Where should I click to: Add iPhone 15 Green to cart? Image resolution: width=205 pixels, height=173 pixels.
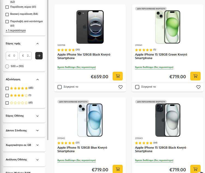click(x=195, y=76)
